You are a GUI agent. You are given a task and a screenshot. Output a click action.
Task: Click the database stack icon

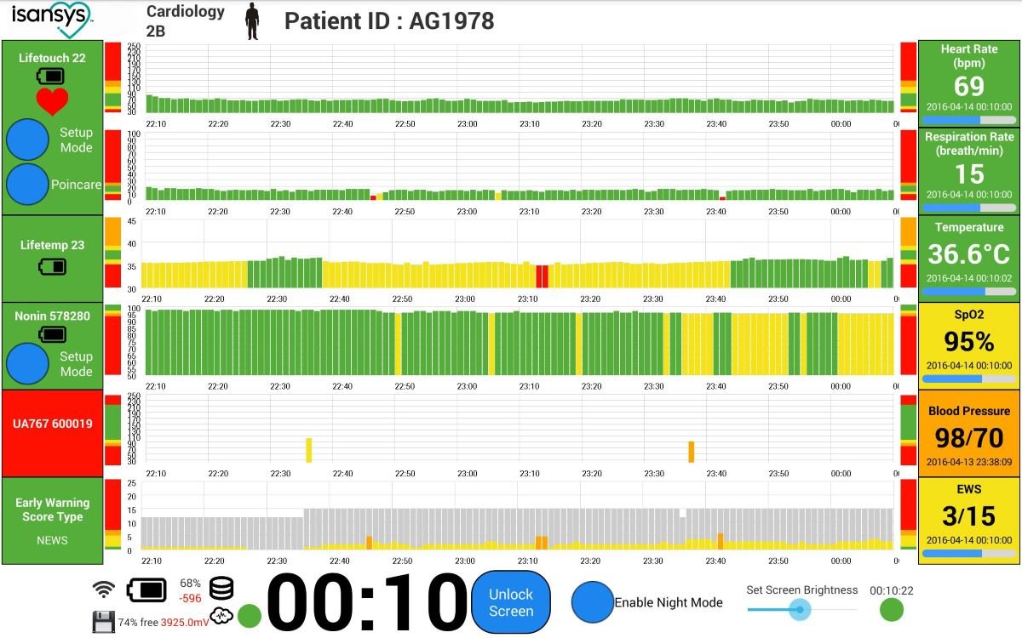point(221,589)
